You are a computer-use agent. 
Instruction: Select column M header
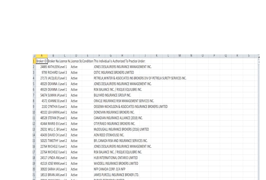(180, 56)
